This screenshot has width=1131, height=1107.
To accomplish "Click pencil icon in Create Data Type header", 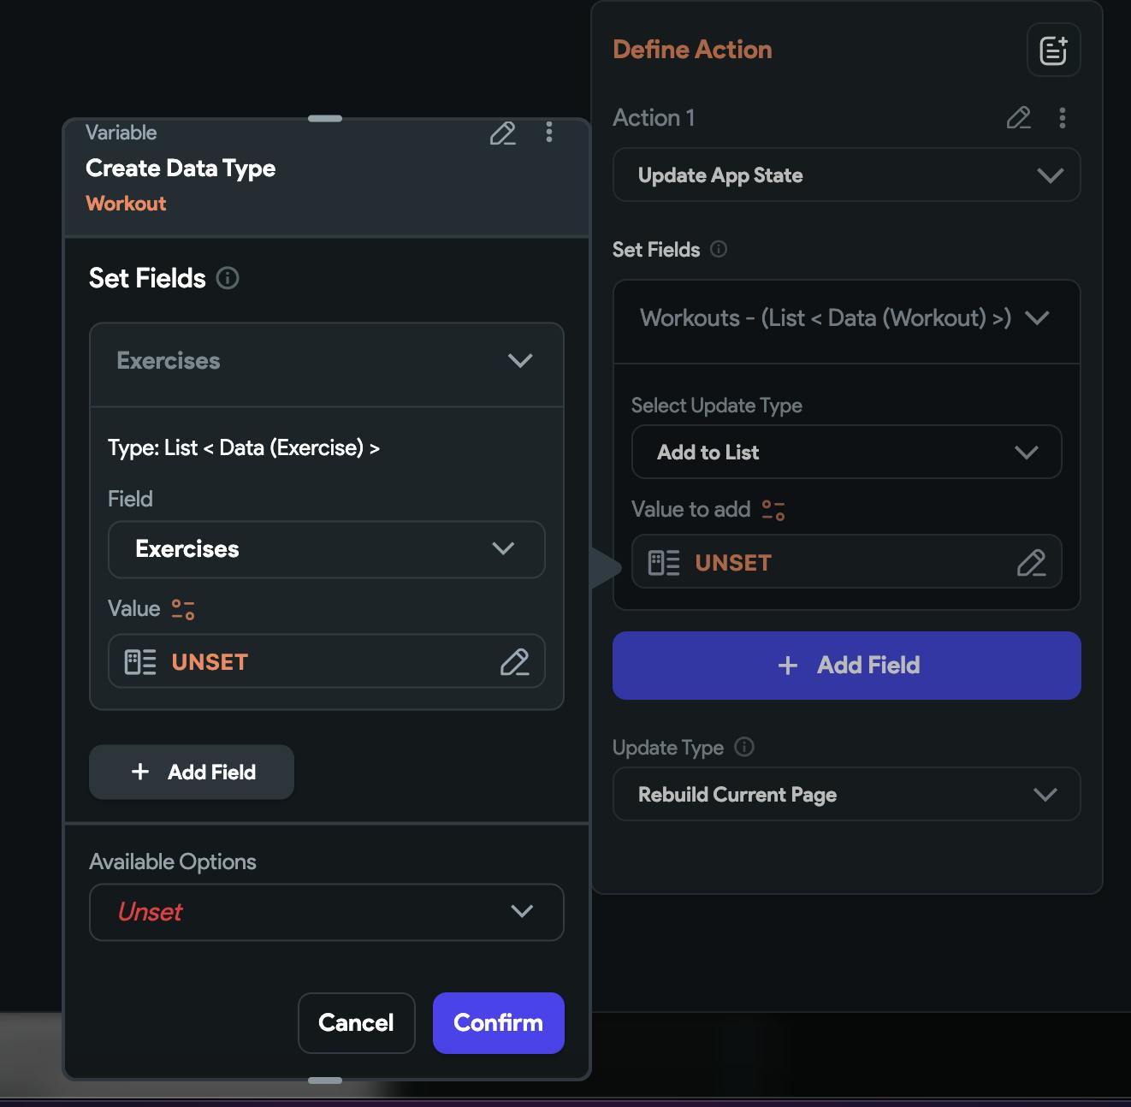I will 502,133.
